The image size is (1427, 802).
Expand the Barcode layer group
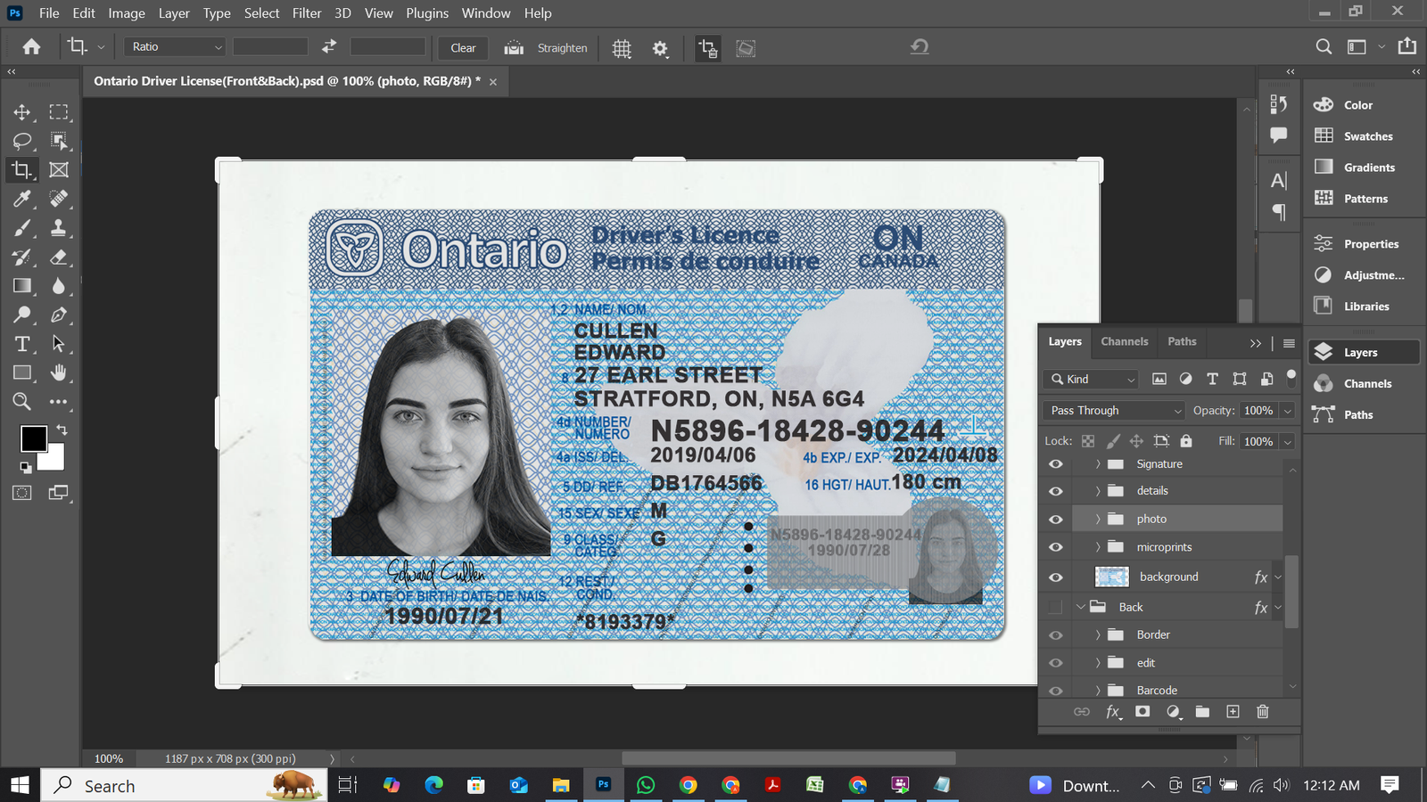point(1098,691)
